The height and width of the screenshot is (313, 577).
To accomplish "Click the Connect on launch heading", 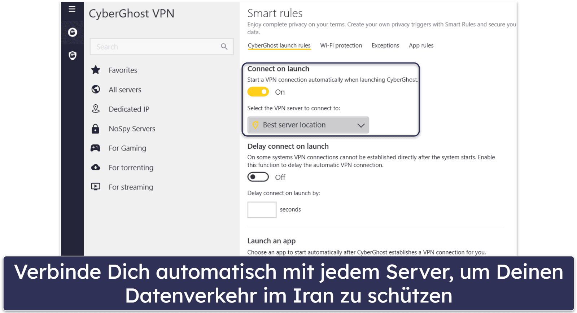I will pyautogui.click(x=278, y=69).
